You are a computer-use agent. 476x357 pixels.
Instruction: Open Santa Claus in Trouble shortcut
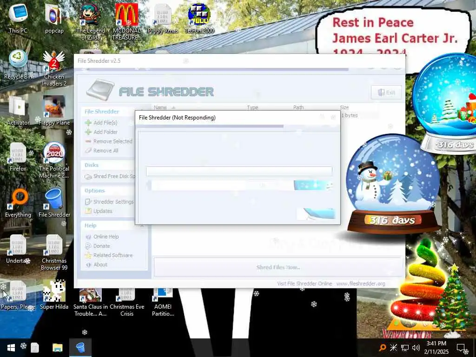[x=90, y=302]
